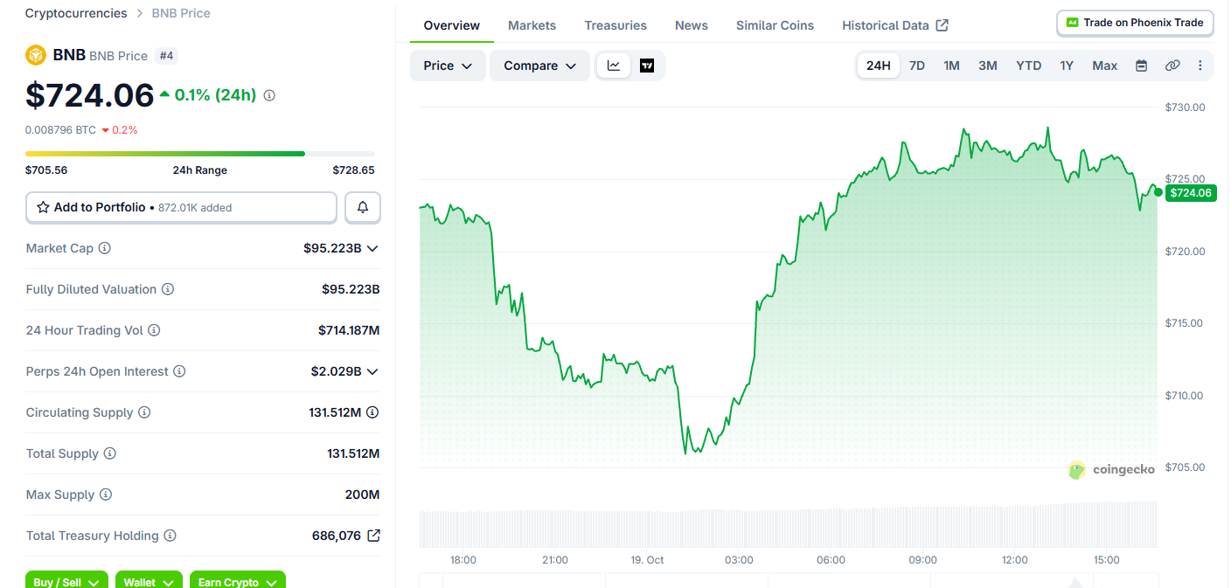The image size is (1231, 588).
Task: Show Fully Diluted Valuation info icon
Action: 168,289
